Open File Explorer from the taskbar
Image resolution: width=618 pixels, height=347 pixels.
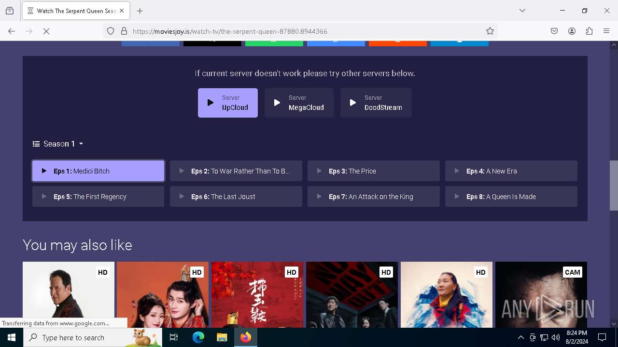click(222, 337)
